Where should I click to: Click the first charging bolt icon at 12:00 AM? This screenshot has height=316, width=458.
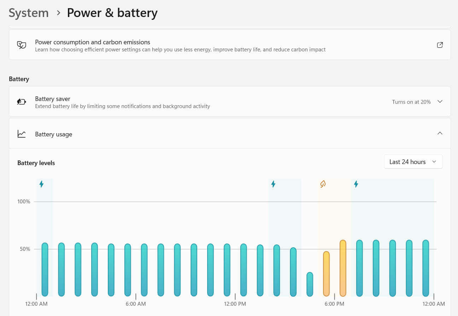pos(41,184)
